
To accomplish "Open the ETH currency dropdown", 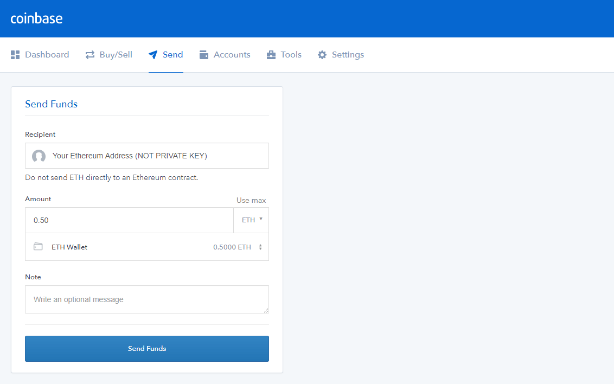I will (x=251, y=220).
